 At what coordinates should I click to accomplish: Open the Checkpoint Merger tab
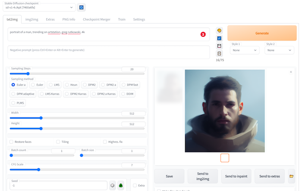point(98,19)
